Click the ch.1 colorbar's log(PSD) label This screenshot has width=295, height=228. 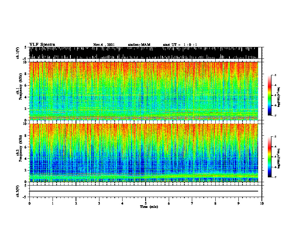[x=279, y=97]
